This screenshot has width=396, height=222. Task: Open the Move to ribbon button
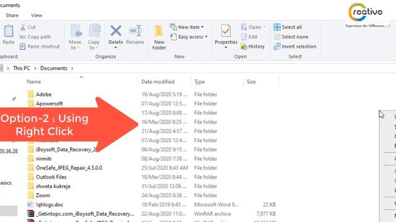pos(75,37)
